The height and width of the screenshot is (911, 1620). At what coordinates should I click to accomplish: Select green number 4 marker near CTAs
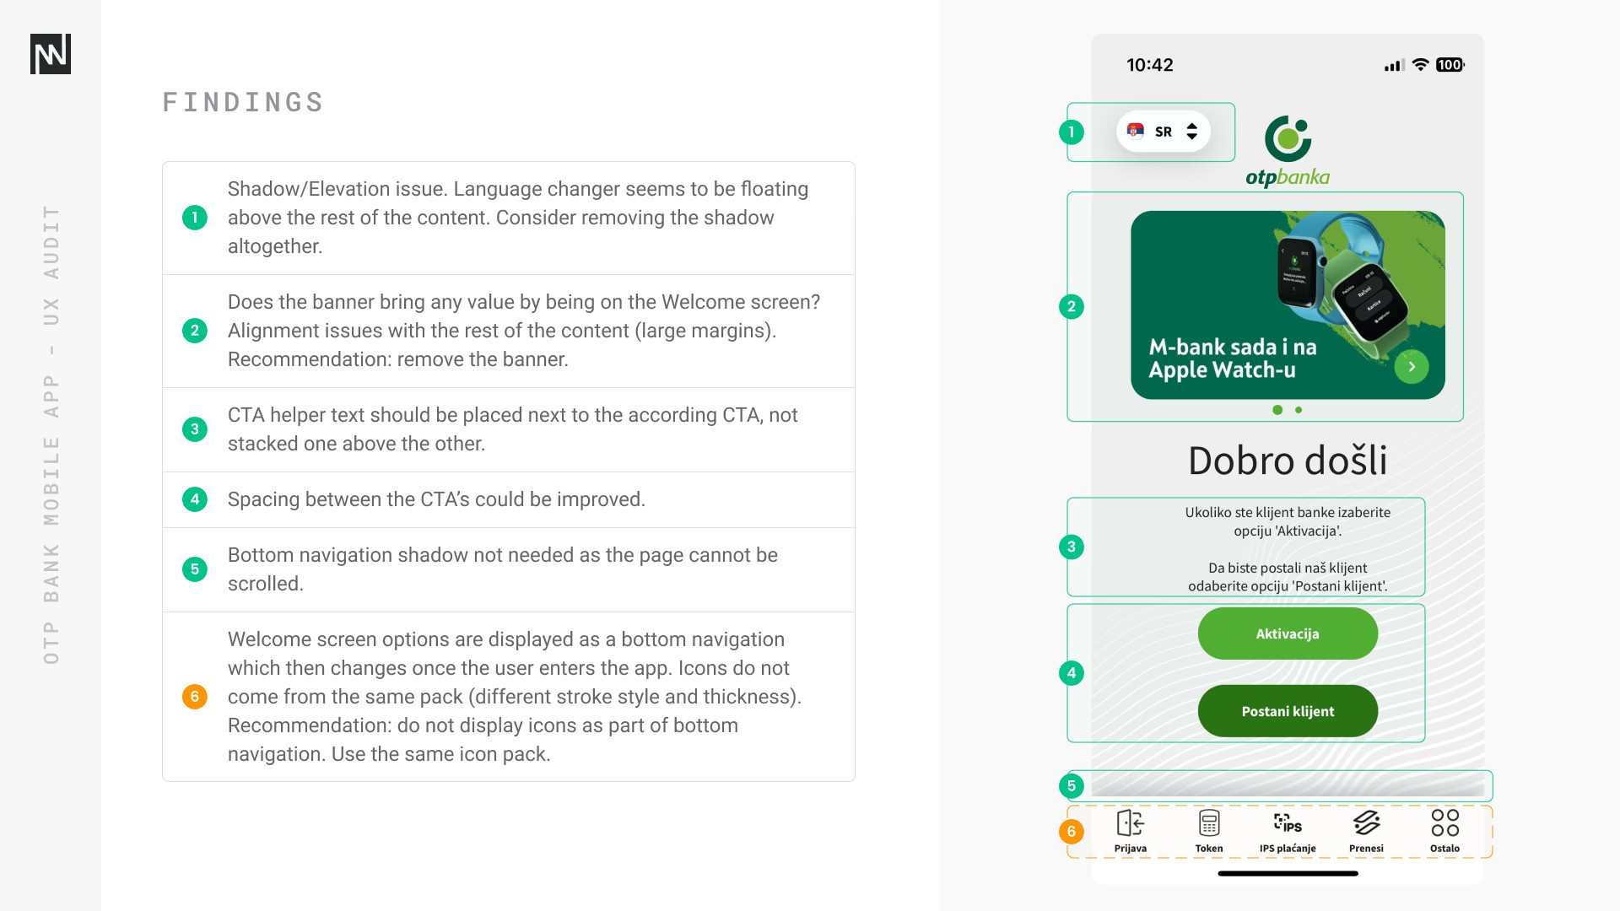click(x=1072, y=673)
